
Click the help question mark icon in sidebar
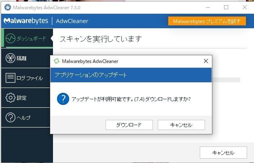(11, 117)
